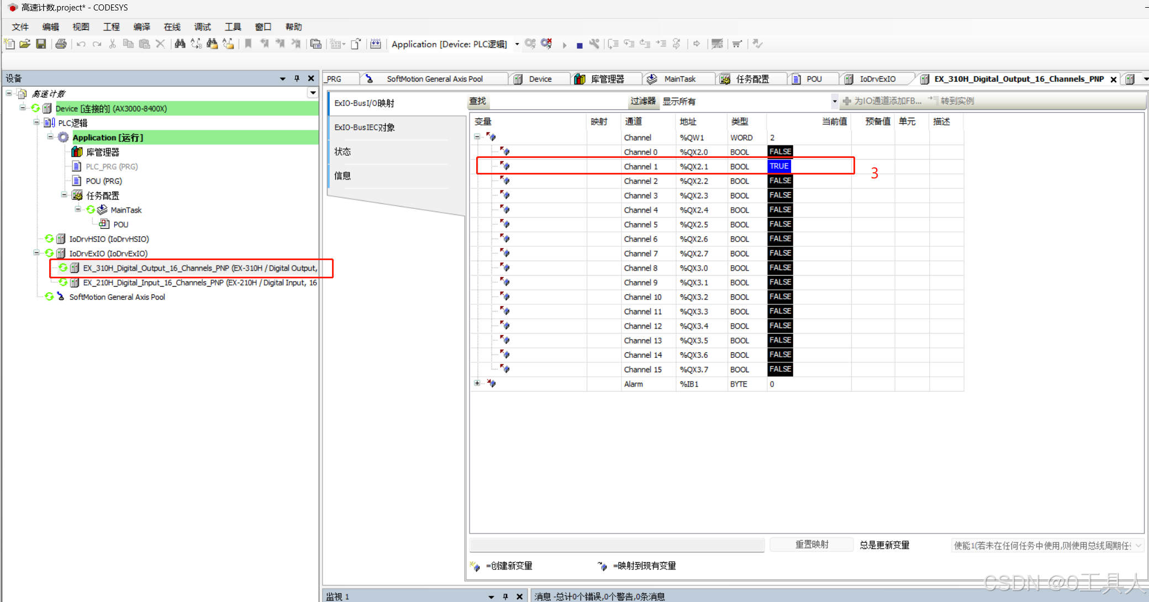1149x602 pixels.
Task: Open the 调试 menu
Action: [202, 27]
